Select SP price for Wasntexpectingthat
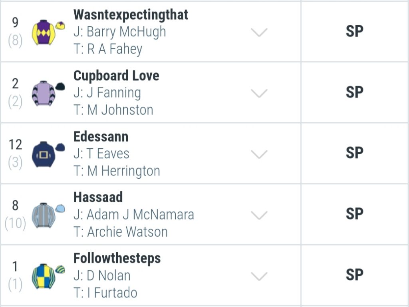Viewport: 409px width, 307px height. [355, 32]
